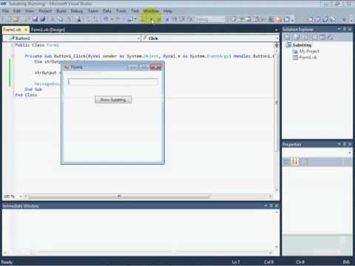Open the Debug menu
Screen dimensions: 355x266
coord(77,11)
